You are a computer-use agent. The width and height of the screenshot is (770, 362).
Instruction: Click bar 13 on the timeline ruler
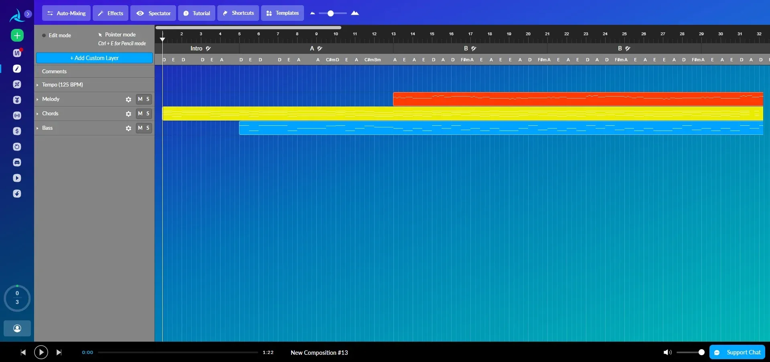pyautogui.click(x=393, y=34)
